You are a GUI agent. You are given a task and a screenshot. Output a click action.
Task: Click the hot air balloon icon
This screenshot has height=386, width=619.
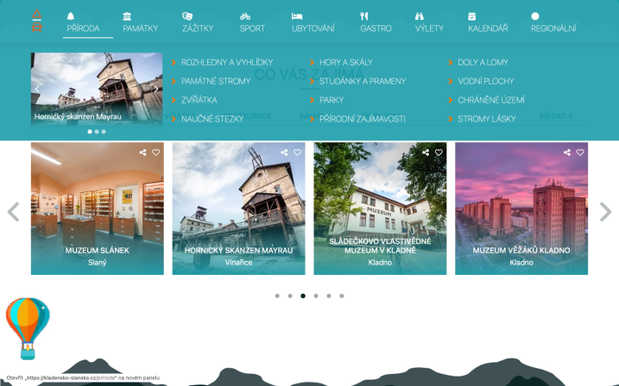pos(28,328)
